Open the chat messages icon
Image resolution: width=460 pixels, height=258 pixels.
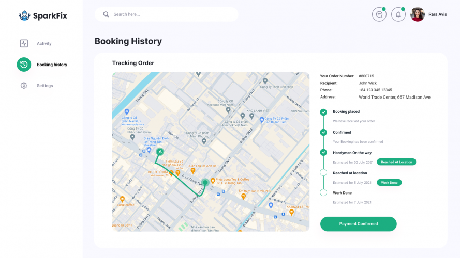[379, 14]
